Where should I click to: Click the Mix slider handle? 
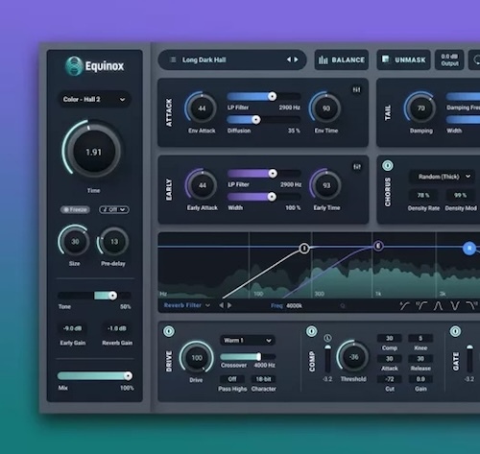pyautogui.click(x=128, y=376)
